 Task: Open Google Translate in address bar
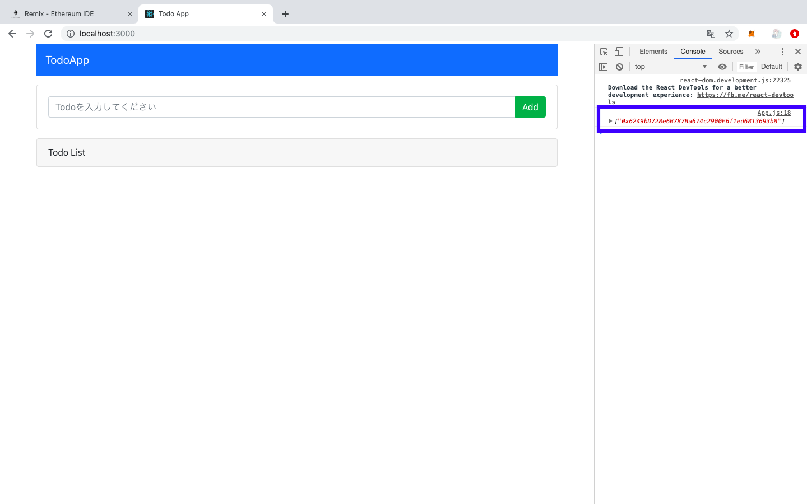point(711,34)
